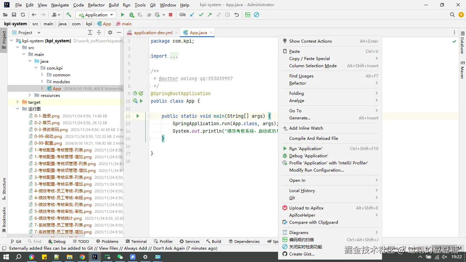The height and width of the screenshot is (262, 466).
Task: Open Project panel settings gear
Action: 110,32
